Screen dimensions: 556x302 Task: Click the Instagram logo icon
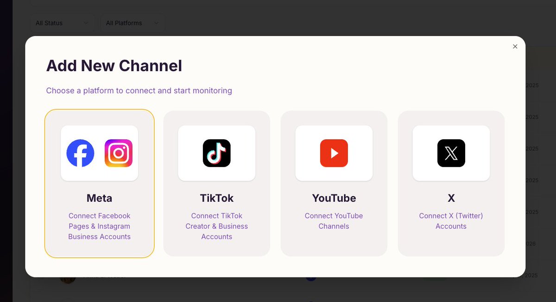click(x=119, y=153)
